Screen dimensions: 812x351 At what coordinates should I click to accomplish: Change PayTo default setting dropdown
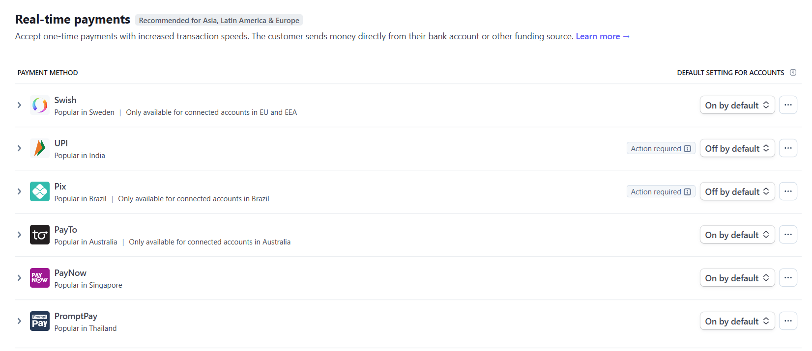[x=737, y=235]
